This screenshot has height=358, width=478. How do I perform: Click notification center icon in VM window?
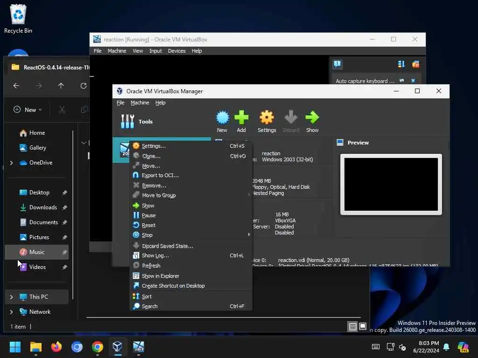tap(337, 64)
